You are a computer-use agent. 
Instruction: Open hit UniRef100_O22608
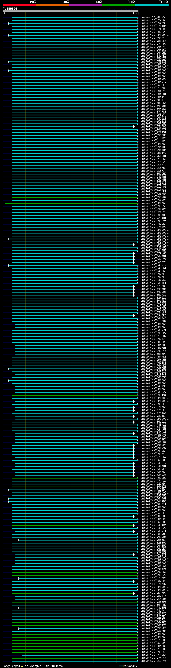[153, 20]
